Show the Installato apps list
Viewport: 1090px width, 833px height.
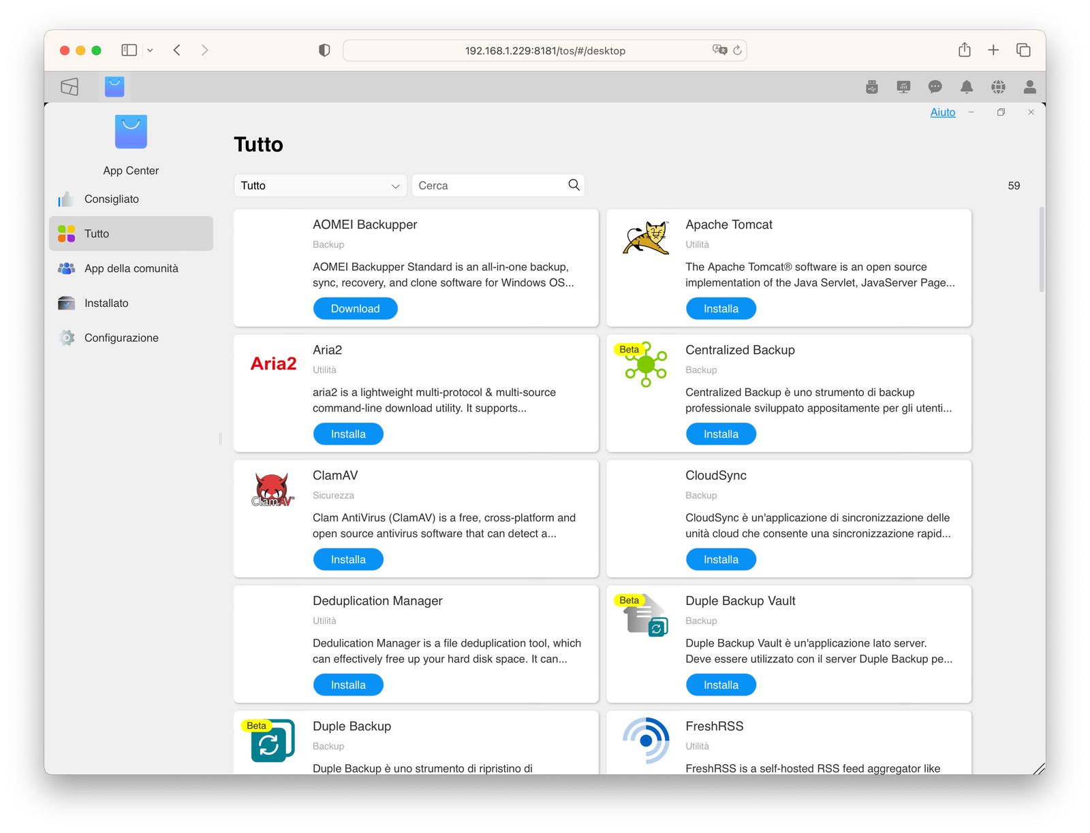131,303
